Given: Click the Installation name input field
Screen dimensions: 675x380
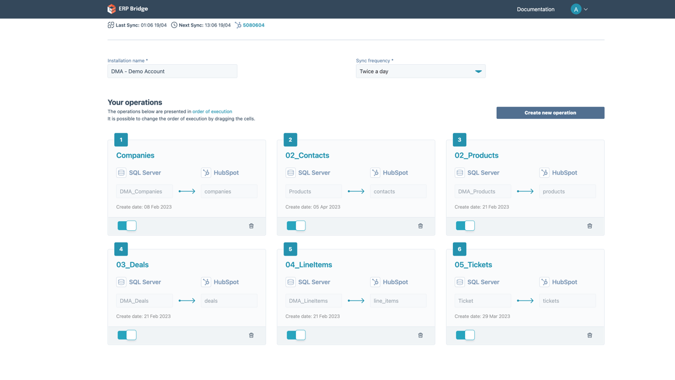Looking at the screenshot, I should pyautogui.click(x=172, y=71).
